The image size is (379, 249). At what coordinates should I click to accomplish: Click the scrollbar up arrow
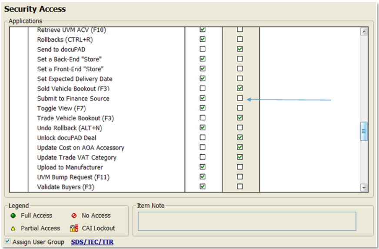coord(364,31)
